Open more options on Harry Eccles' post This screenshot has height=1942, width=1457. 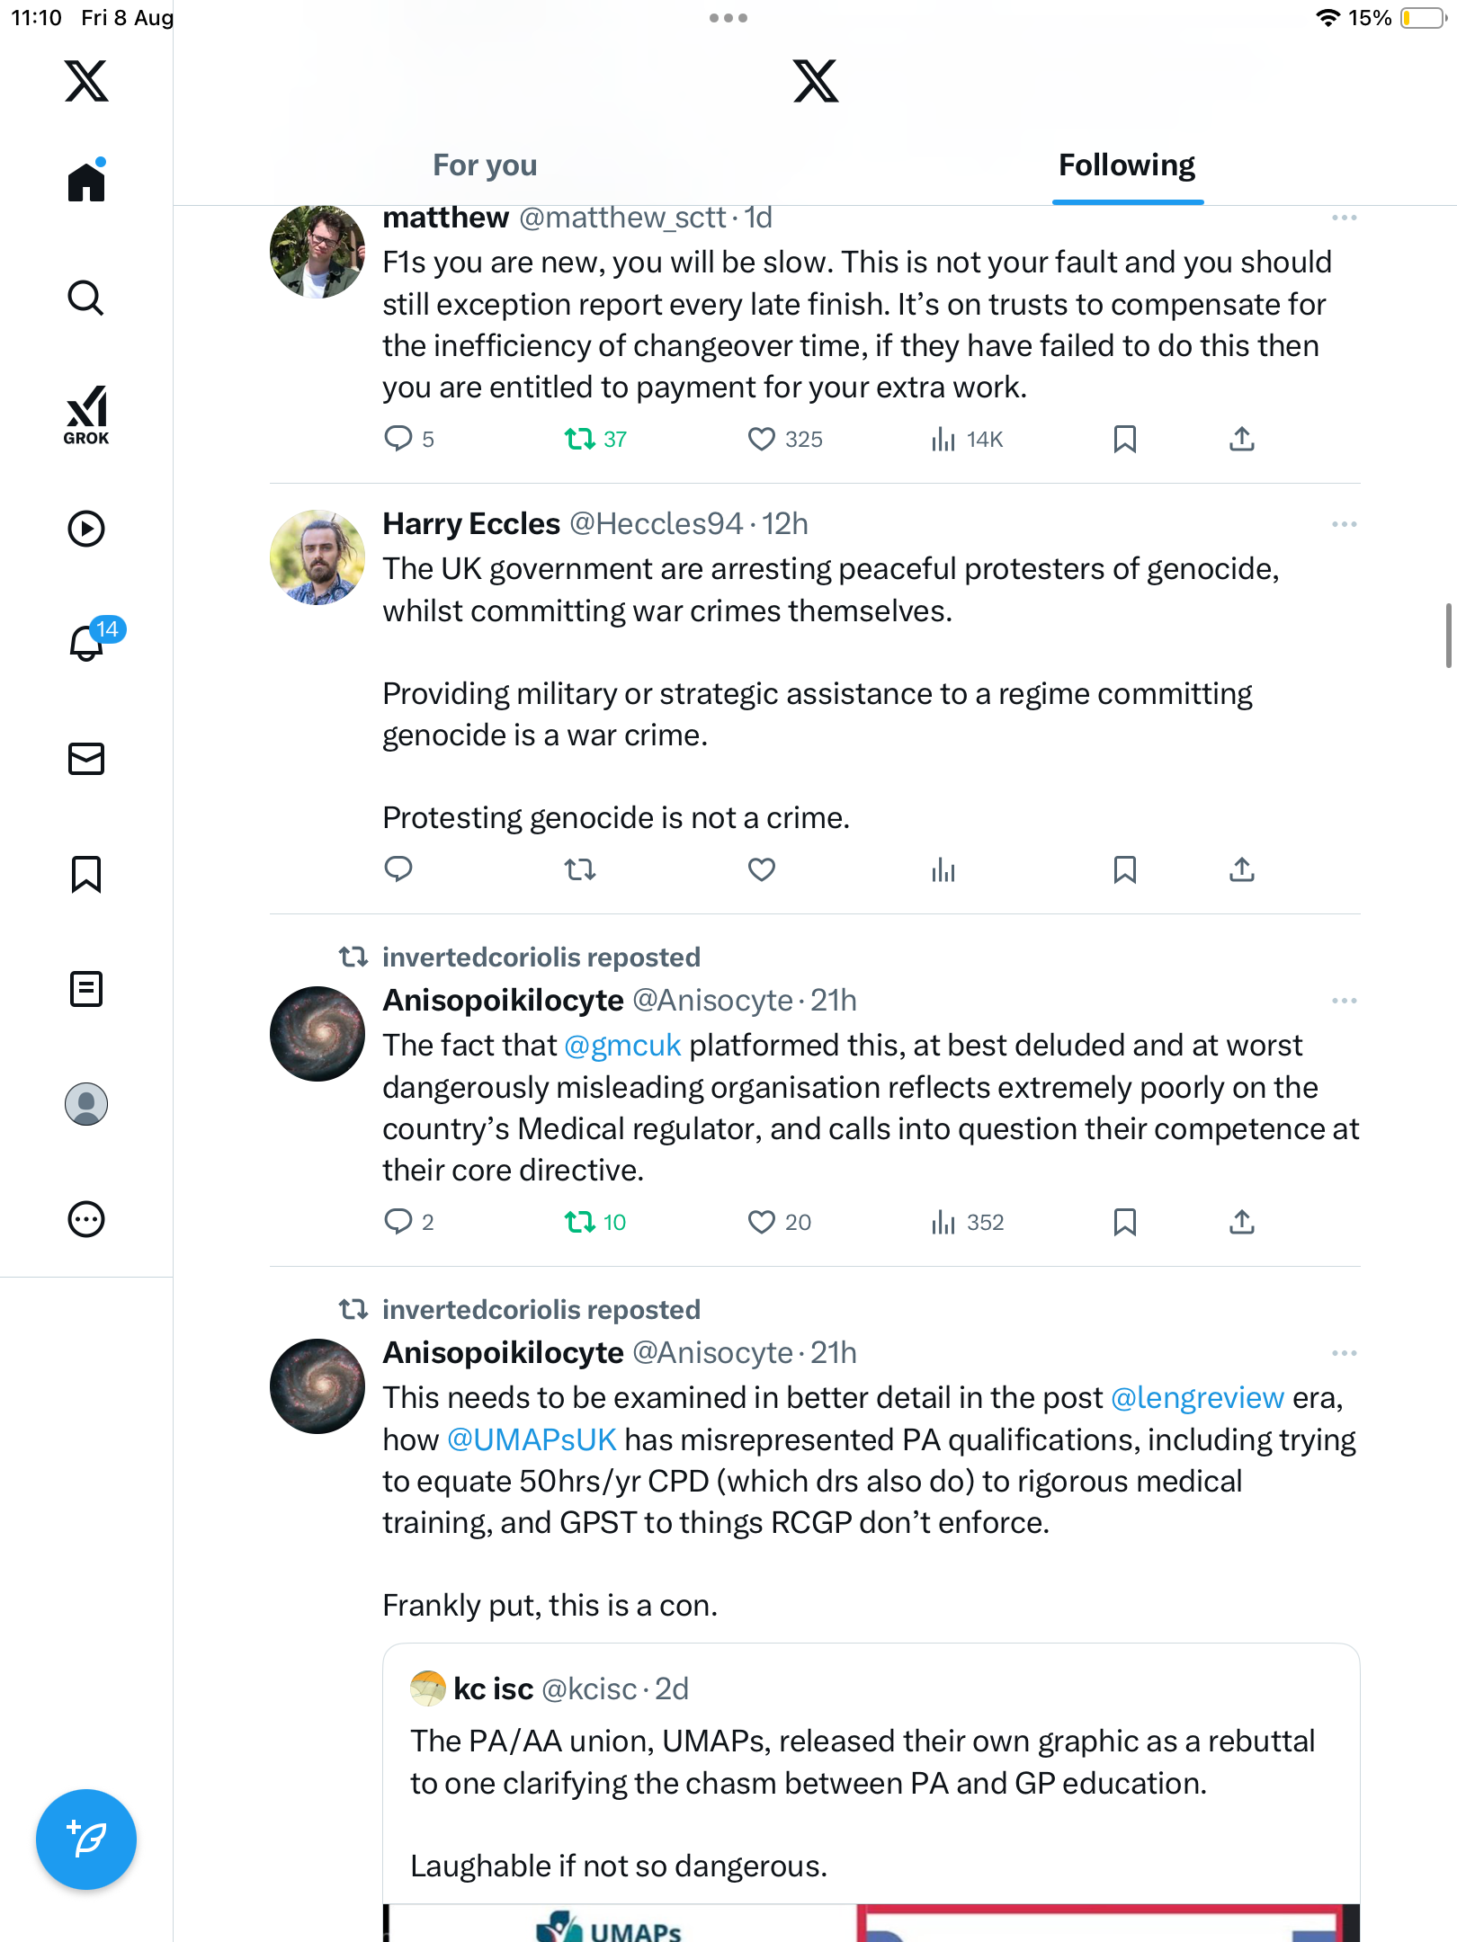point(1344,524)
